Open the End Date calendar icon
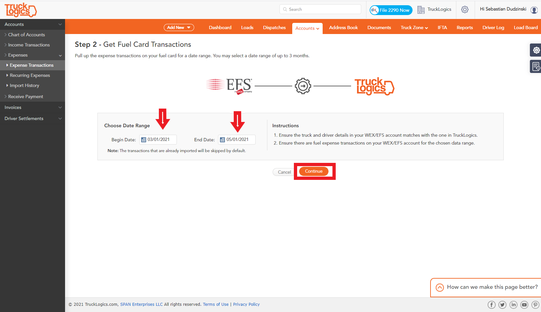Viewport: 541px width, 312px height. pos(222,140)
